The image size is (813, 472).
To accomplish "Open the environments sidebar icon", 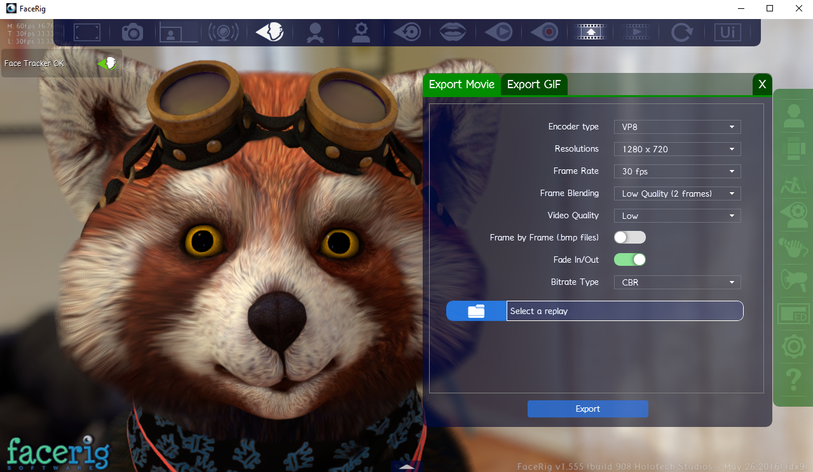I will [x=793, y=184].
